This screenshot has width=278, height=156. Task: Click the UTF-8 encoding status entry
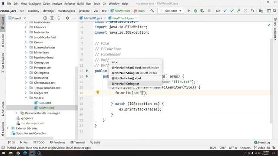(x=233, y=148)
